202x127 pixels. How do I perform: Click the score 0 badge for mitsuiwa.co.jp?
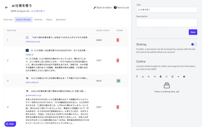(x=118, y=40)
